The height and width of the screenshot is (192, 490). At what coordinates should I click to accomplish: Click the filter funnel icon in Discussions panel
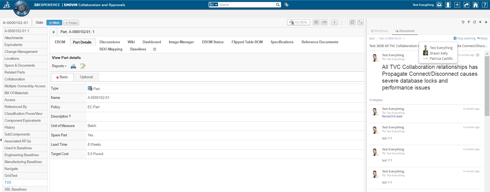469,22
